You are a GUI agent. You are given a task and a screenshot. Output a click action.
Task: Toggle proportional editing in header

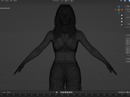click(72, 1)
